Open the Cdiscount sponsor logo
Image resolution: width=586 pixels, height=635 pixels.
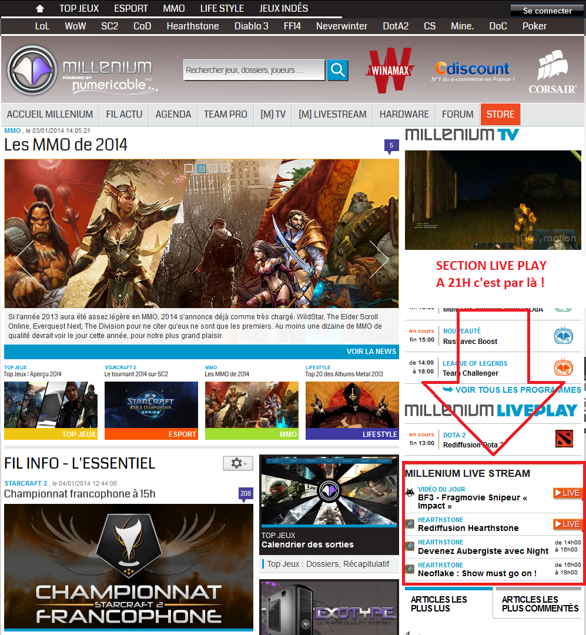coord(473,71)
